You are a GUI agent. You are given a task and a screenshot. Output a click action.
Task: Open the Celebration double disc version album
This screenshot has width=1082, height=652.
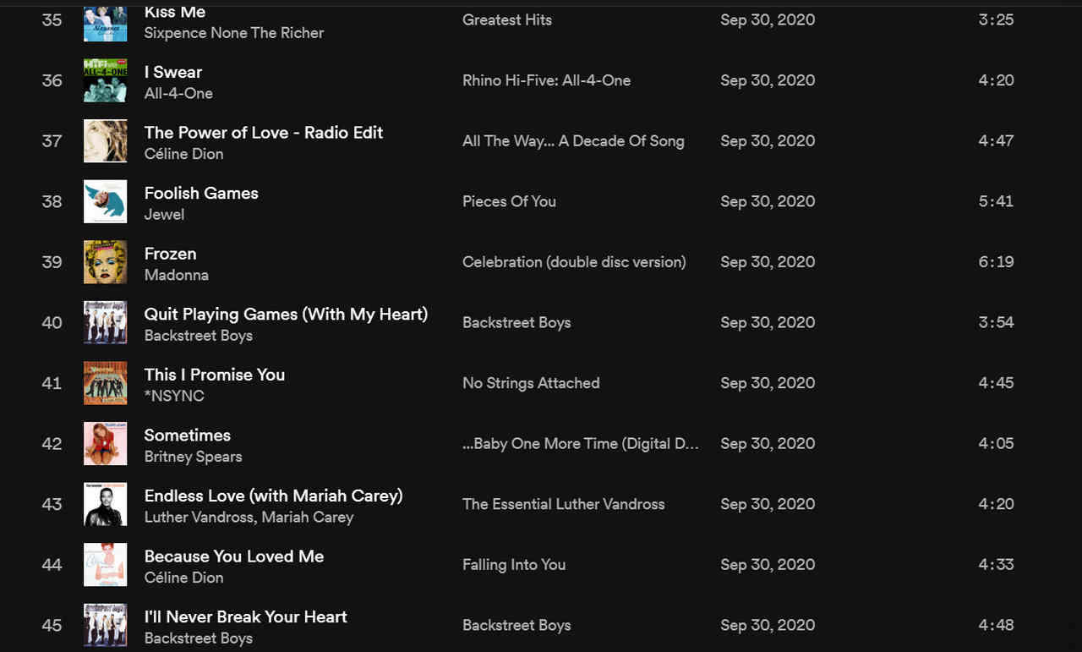click(x=574, y=262)
